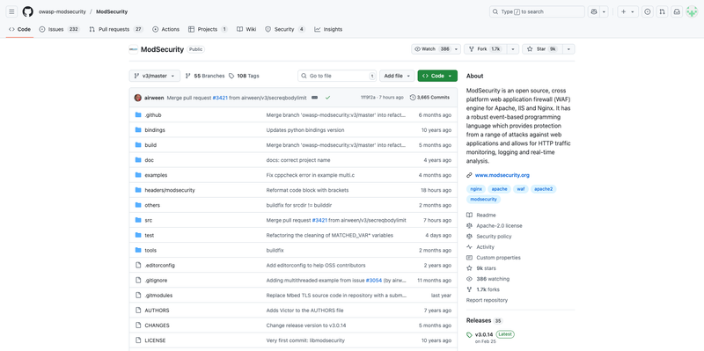Visit the www.modsecurity.org link
Viewport: 704px width, 351px height.
pyautogui.click(x=502, y=175)
